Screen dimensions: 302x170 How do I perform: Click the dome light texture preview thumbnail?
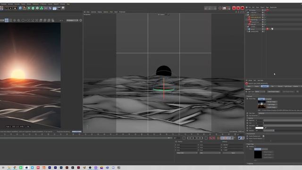coord(261,105)
